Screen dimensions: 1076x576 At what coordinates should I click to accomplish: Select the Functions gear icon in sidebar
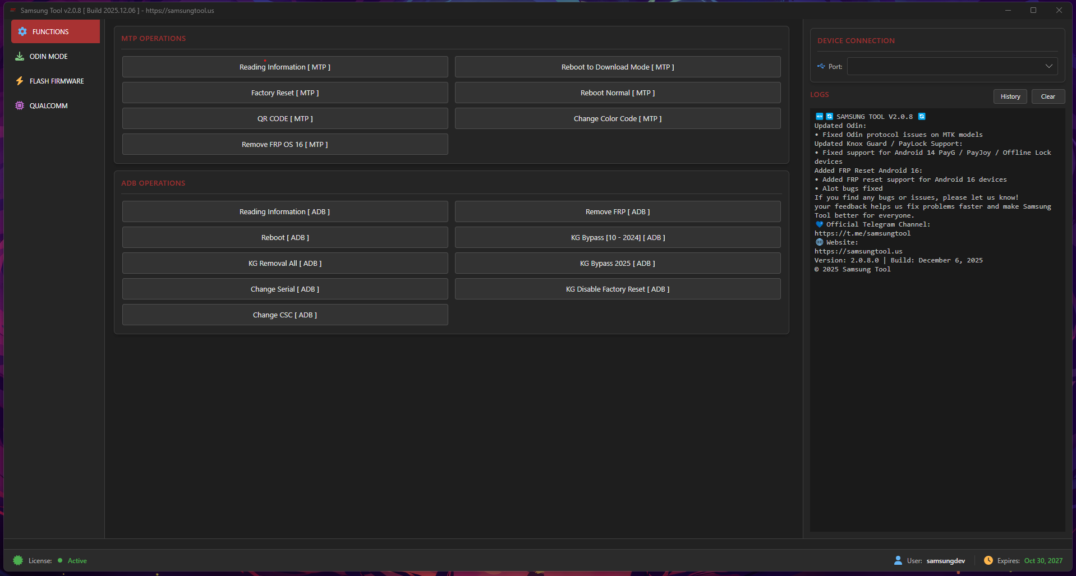[22, 31]
